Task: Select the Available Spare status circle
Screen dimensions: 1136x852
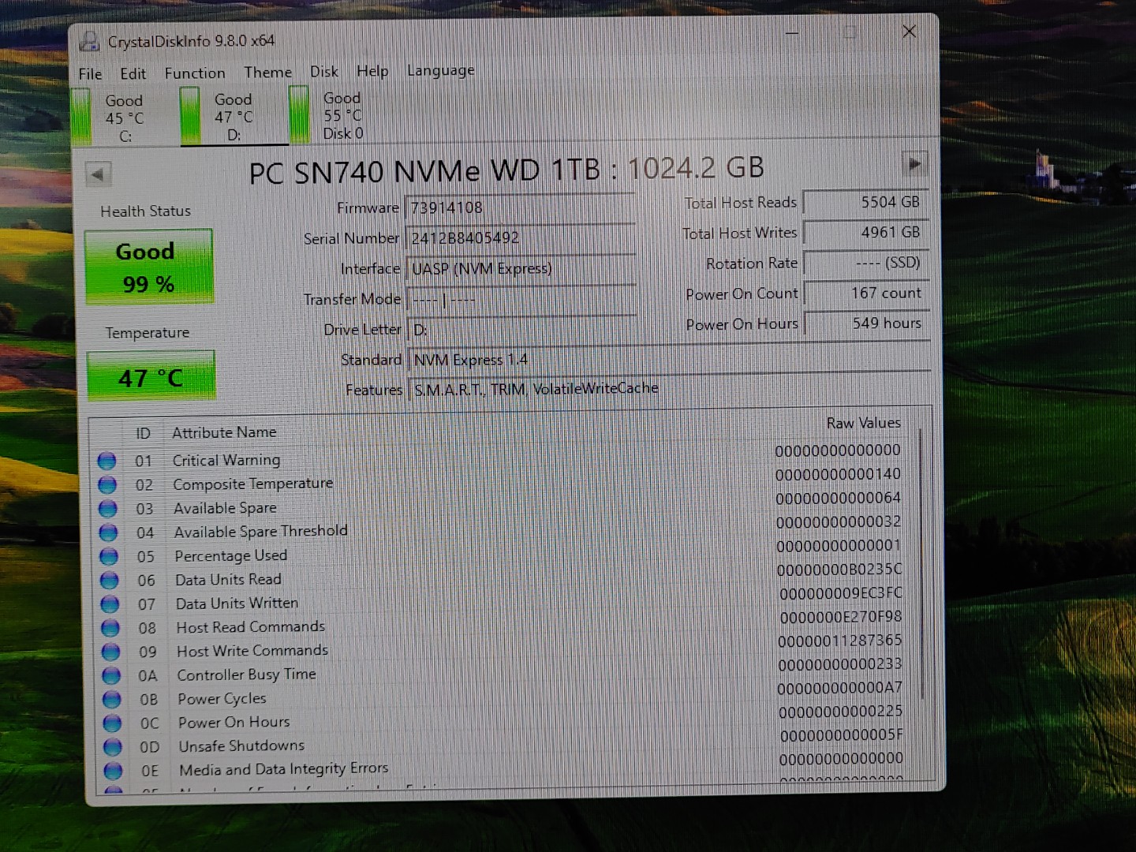Action: coord(108,509)
